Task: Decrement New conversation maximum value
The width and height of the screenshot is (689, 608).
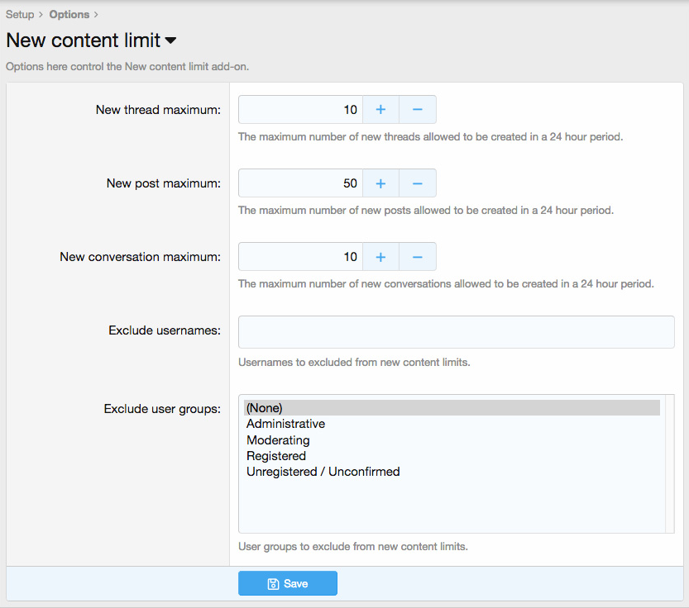Action: point(418,257)
